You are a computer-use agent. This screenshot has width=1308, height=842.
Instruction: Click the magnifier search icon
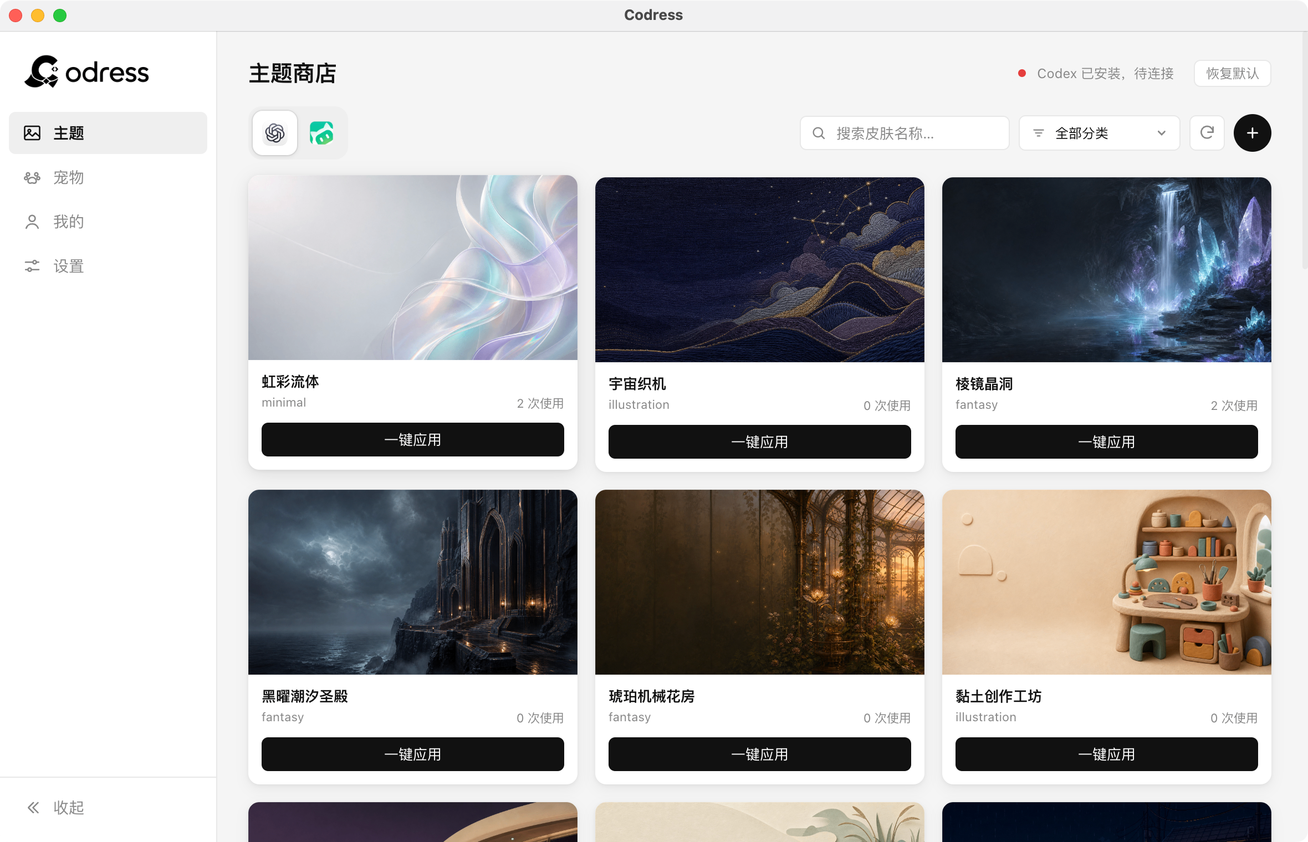[819, 133]
